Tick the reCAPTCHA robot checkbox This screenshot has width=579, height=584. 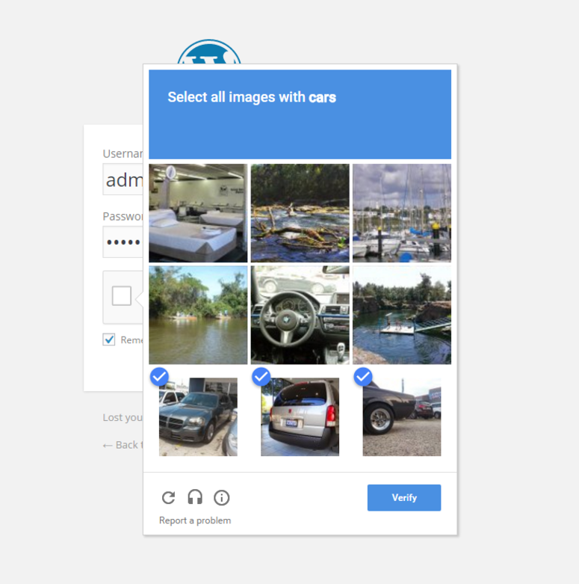pyautogui.click(x=122, y=295)
